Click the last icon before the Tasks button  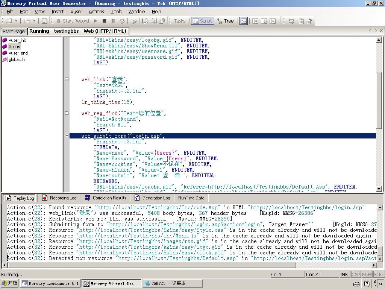(x=162, y=21)
